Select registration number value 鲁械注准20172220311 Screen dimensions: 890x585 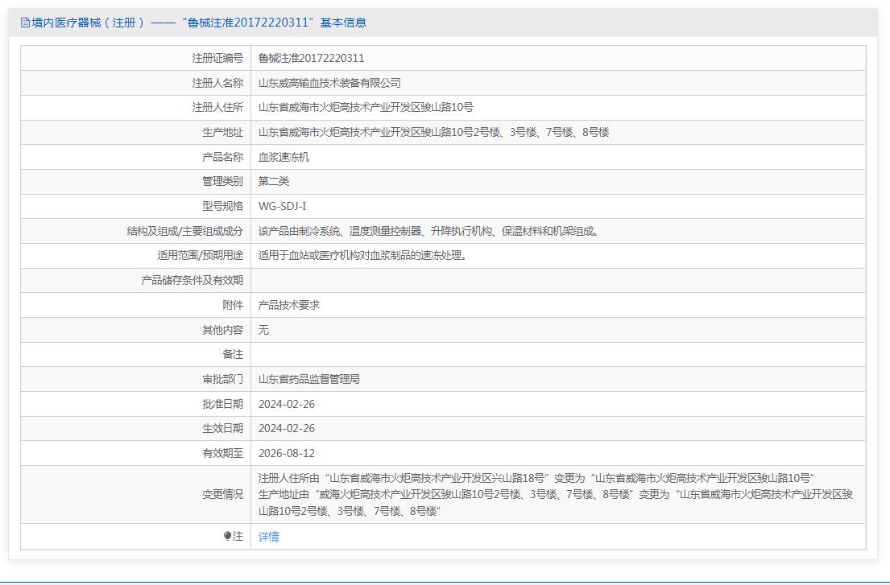(311, 58)
